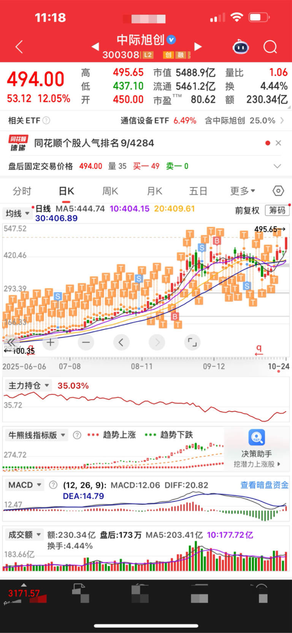This screenshot has height=633, width=292.
Task: Zoom out chart with minus button
Action: pos(86,343)
